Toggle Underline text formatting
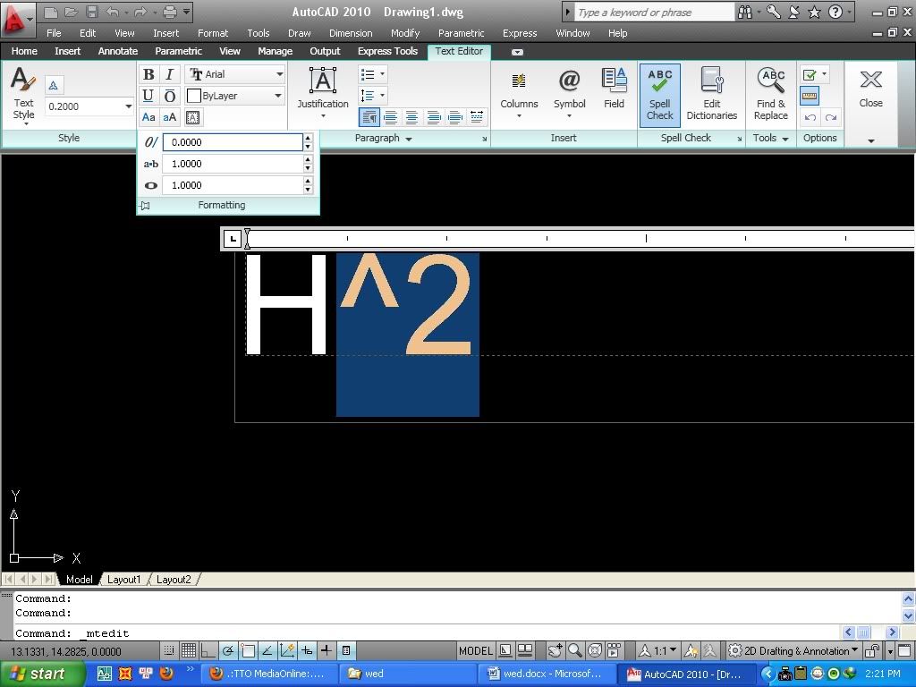916x687 pixels. (148, 95)
